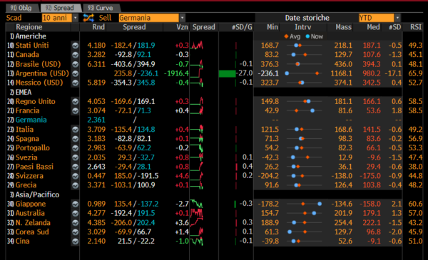The image size is (428, 260).
Task: Click the chart icon for Argentina (USD)
Action: [75, 73]
